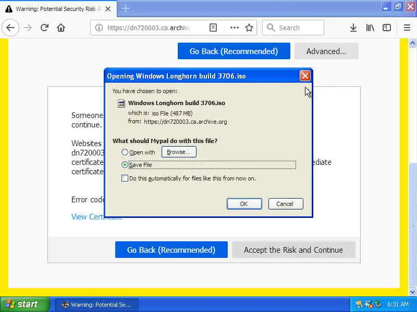Bookmark this page with the star
The height and width of the screenshot is (312, 417).
(249, 28)
